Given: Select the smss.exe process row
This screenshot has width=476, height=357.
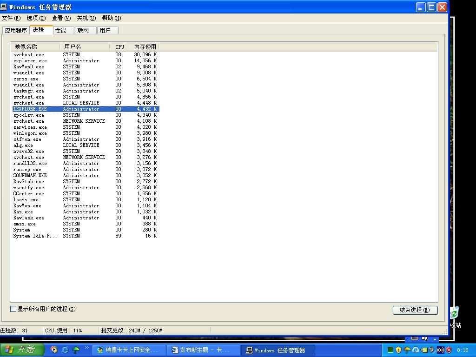Looking at the screenshot, I should tap(86, 224).
